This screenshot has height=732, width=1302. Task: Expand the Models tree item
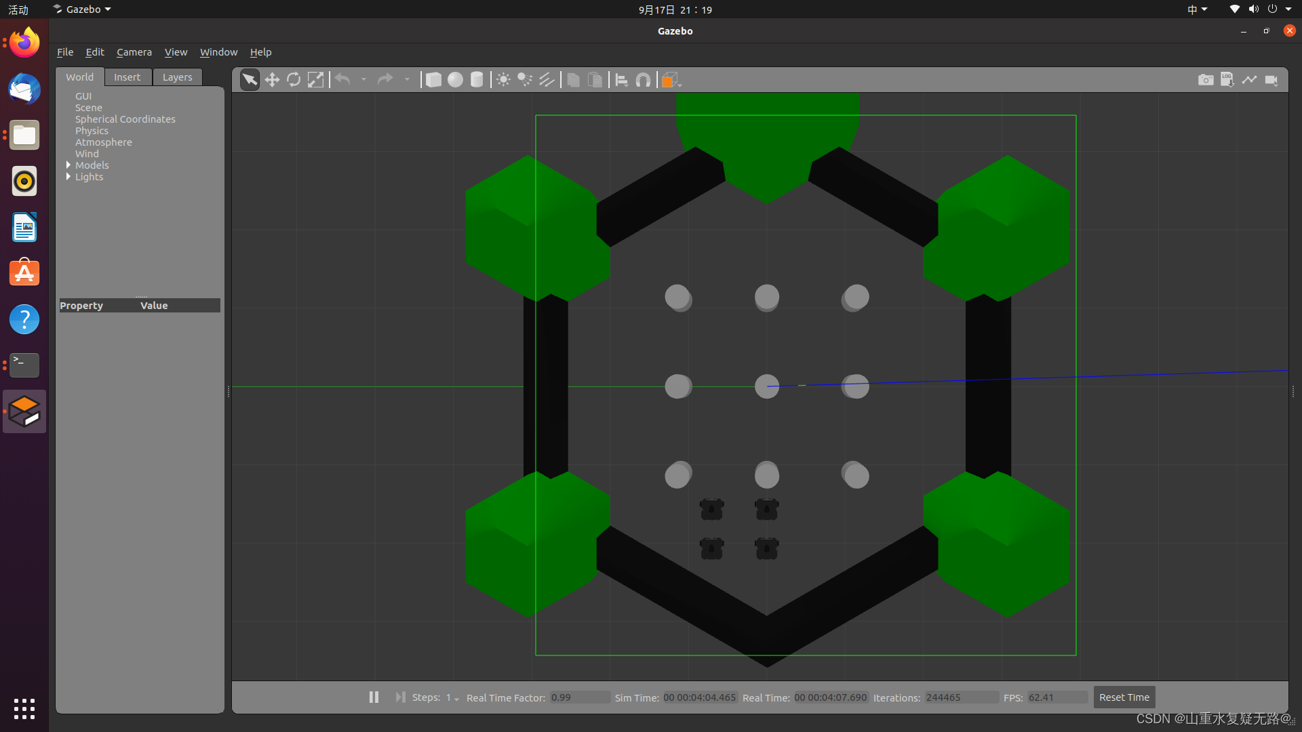pos(69,165)
